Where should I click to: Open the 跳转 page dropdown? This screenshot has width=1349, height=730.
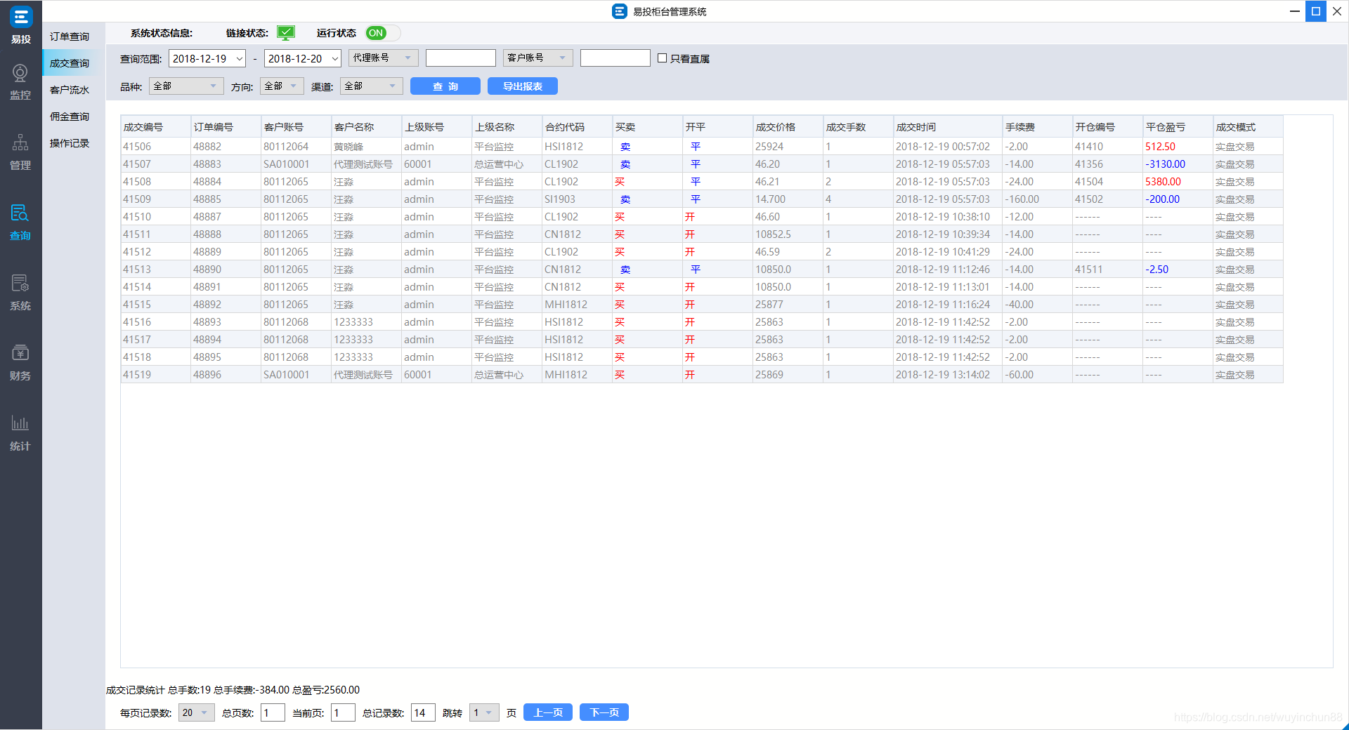[484, 712]
